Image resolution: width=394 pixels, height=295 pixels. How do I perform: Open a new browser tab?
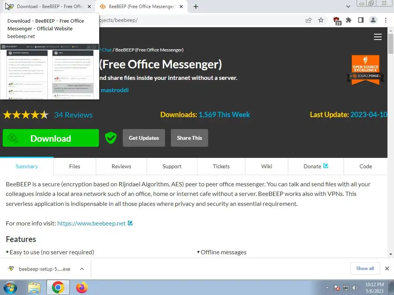[x=196, y=7]
